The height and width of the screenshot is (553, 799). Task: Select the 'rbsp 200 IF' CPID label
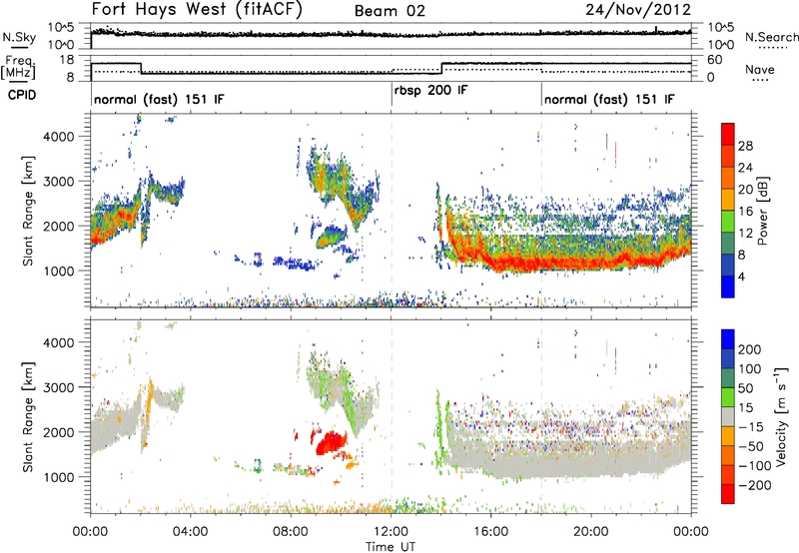(430, 90)
